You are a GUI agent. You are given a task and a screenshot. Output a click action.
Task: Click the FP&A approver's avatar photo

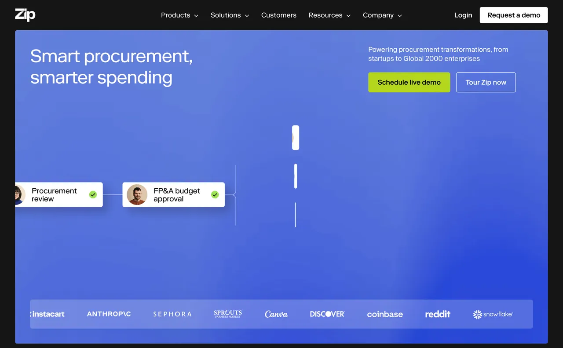137,194
